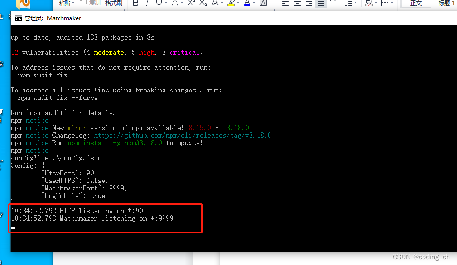
Task: Select distributed alignment icon
Action: tap(333, 3)
